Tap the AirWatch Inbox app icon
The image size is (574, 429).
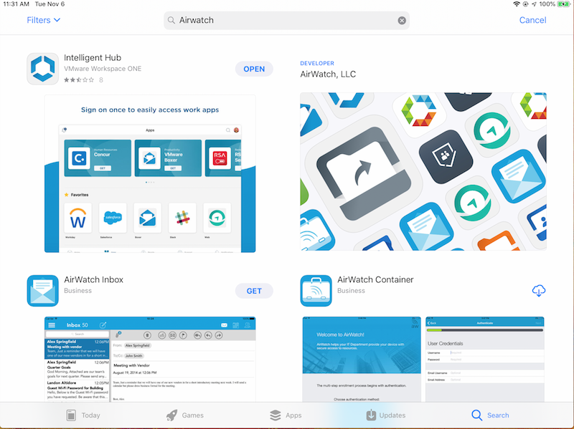[x=42, y=290]
